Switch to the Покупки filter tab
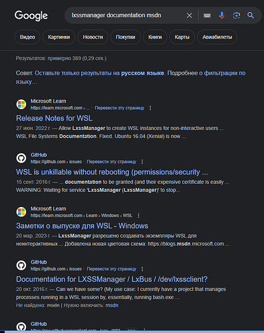Image resolution: width=264 pixels, height=333 pixels. point(126,37)
